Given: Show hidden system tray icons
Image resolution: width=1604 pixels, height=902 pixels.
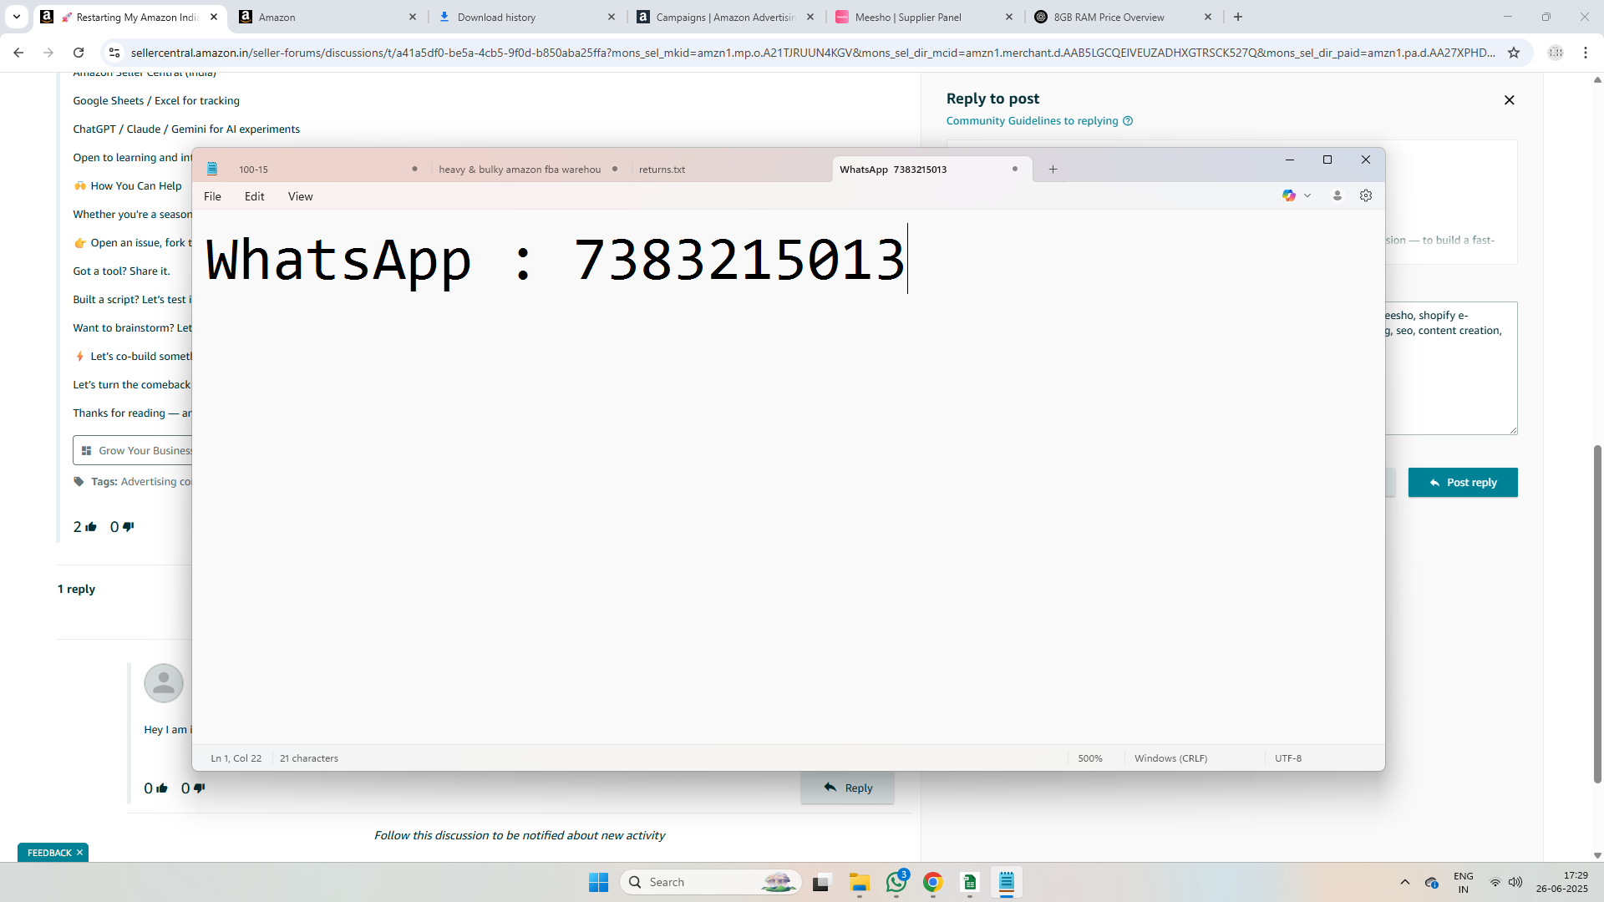Looking at the screenshot, I should click(x=1404, y=882).
